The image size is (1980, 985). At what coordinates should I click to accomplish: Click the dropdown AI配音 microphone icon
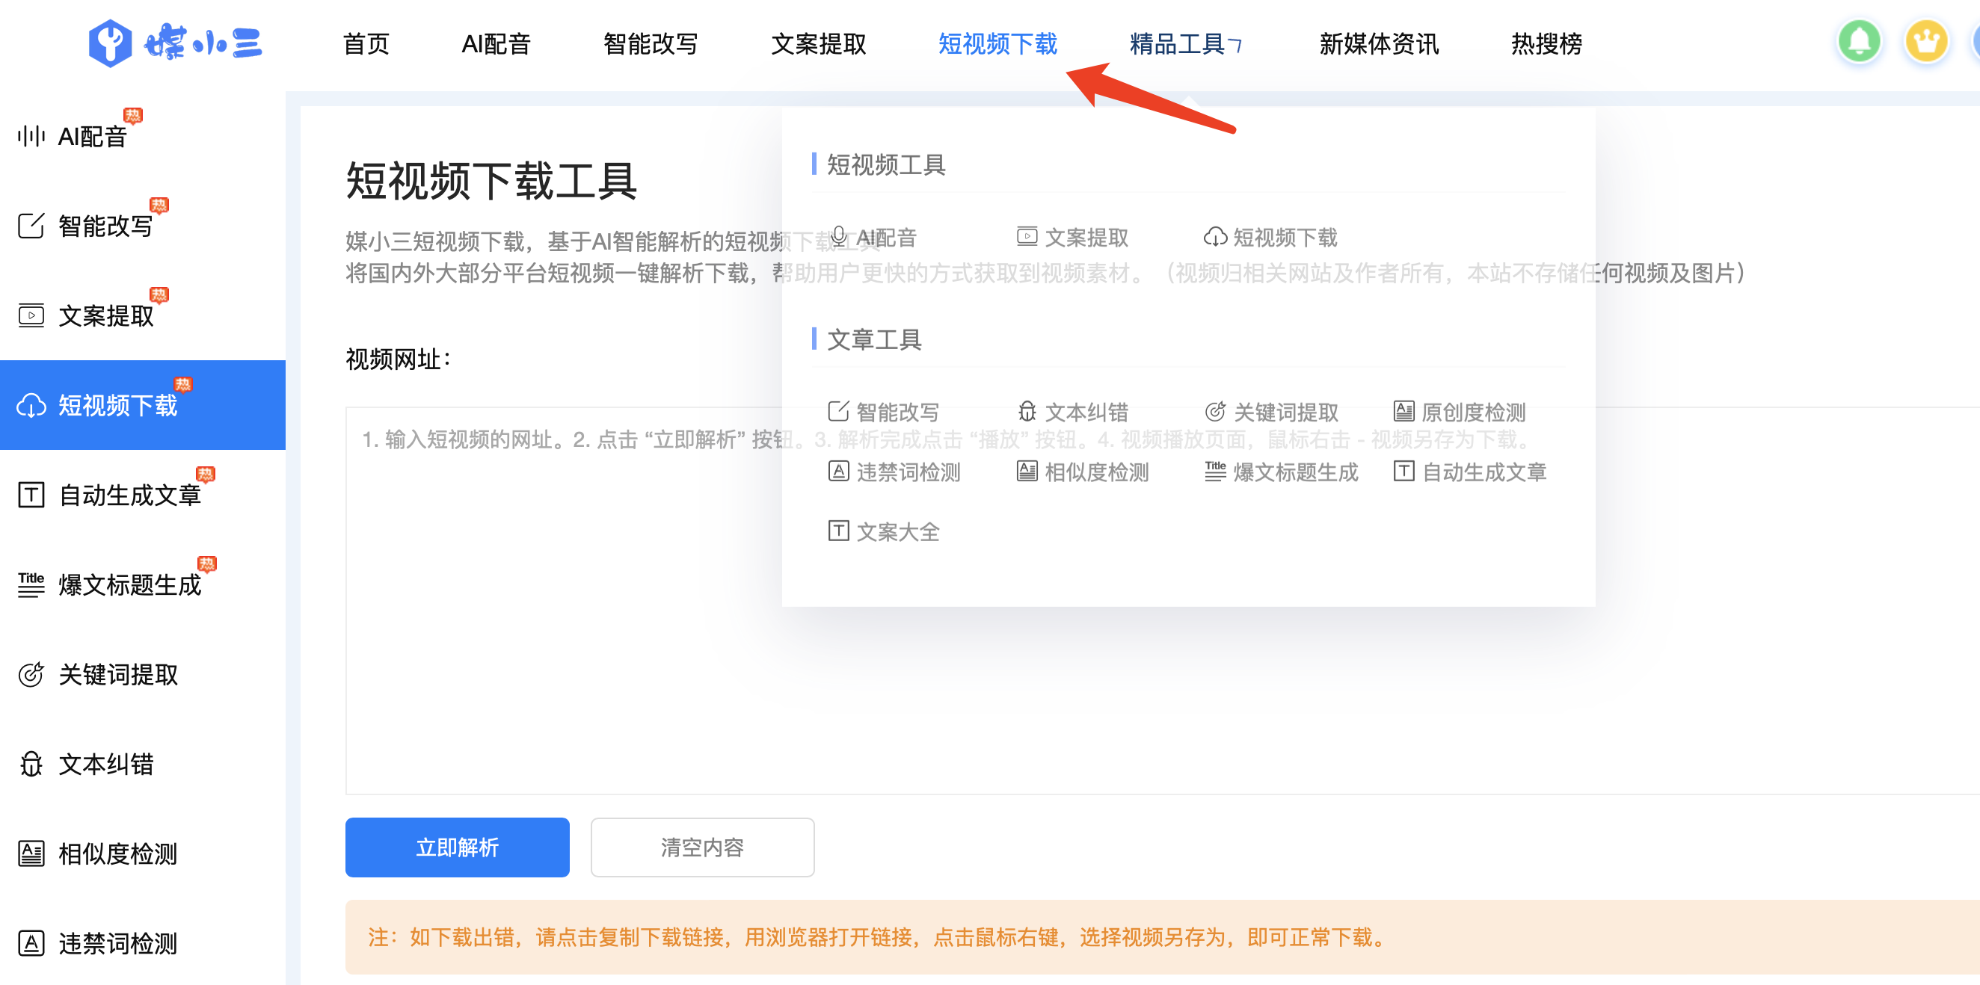tap(838, 237)
